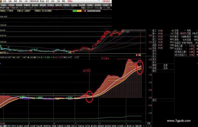Click the 市值亿 1207.10 label
This screenshot has height=127, width=198.
click(87, 8)
